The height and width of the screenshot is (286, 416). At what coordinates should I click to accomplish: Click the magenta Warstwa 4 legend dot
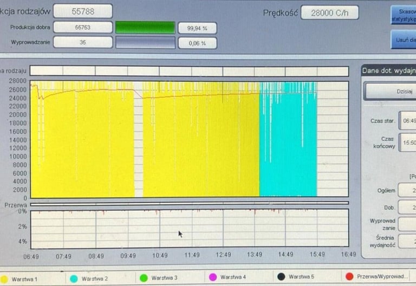[213, 277]
